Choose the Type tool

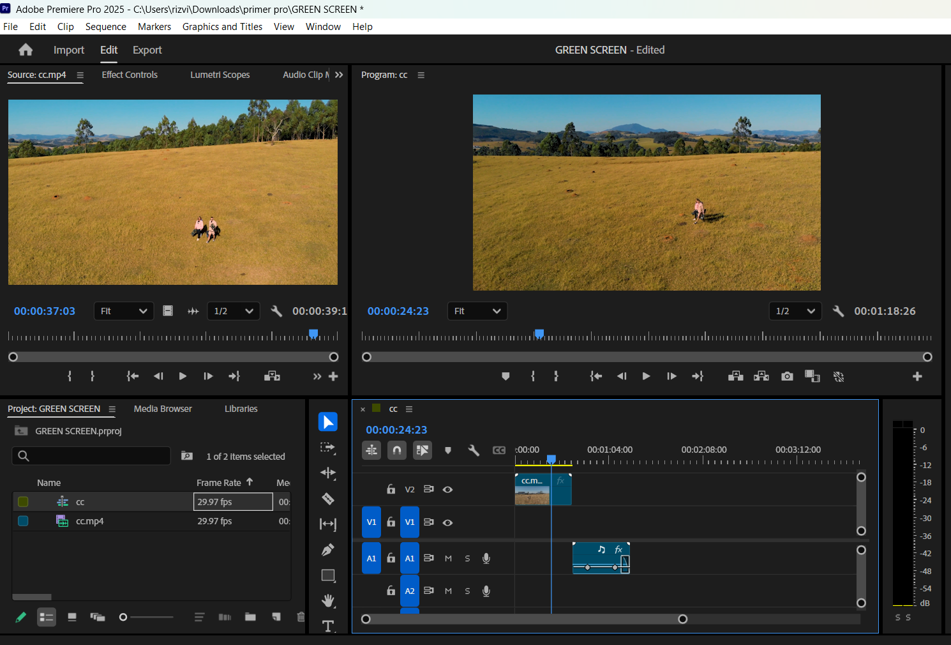pos(328,626)
